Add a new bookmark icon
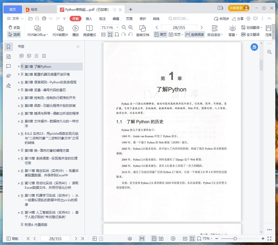Screen dimensions: 278x245 click(x=36, y=56)
